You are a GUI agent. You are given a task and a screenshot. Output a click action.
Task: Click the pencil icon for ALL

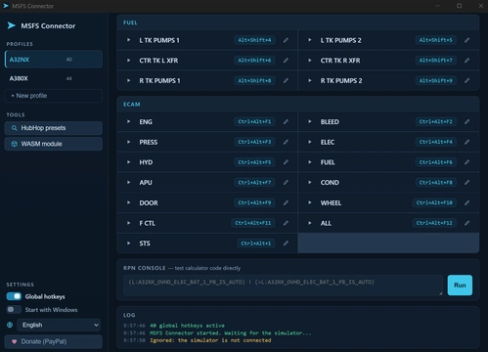point(467,223)
